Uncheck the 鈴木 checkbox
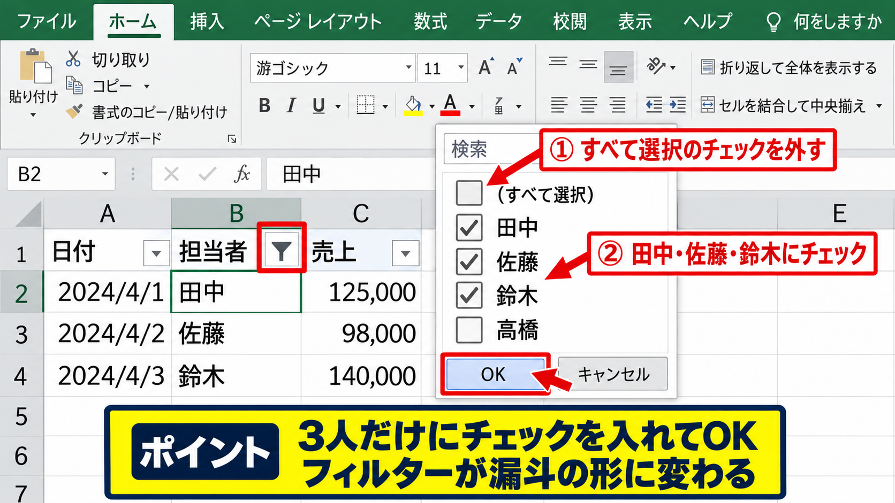Viewport: 895px width, 503px height. [469, 296]
